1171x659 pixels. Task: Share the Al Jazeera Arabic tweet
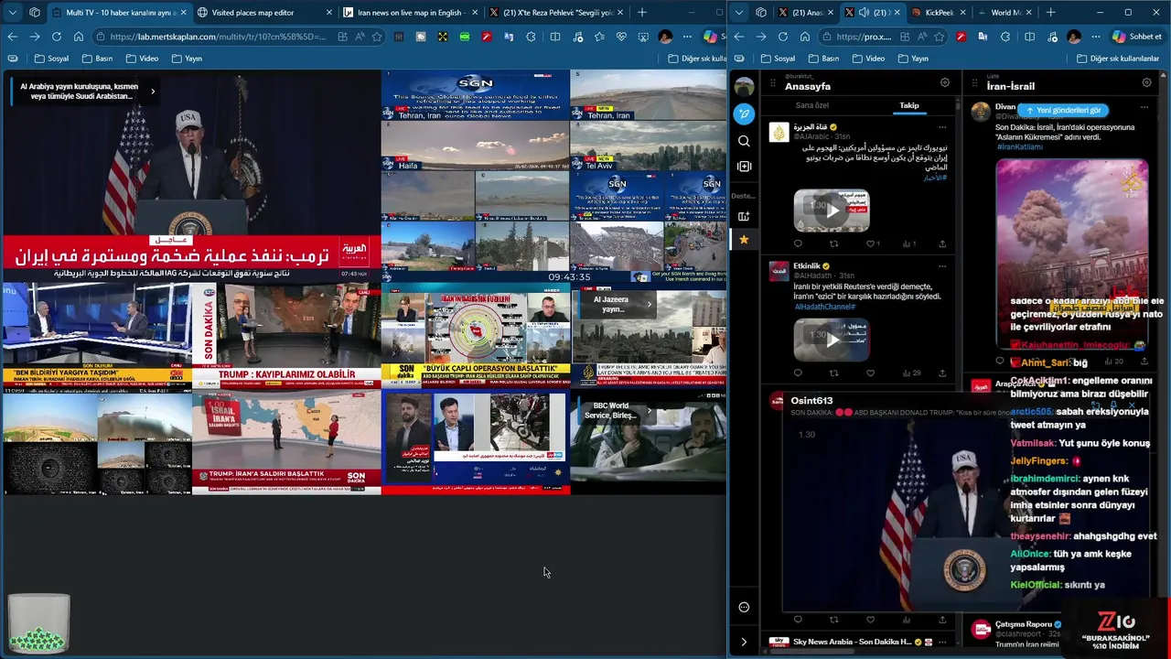point(942,243)
